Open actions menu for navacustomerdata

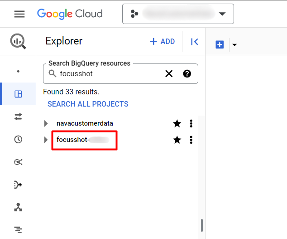191,123
